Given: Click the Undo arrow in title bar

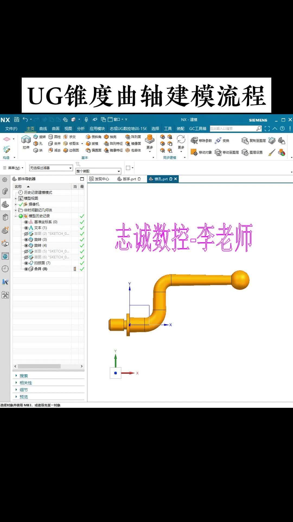Looking at the screenshot, I should coord(25,119).
